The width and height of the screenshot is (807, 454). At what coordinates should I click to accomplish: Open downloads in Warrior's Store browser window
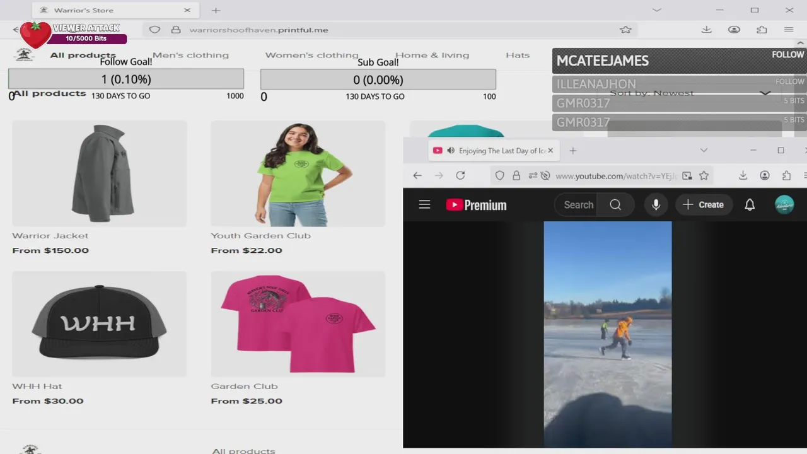pyautogui.click(x=706, y=30)
